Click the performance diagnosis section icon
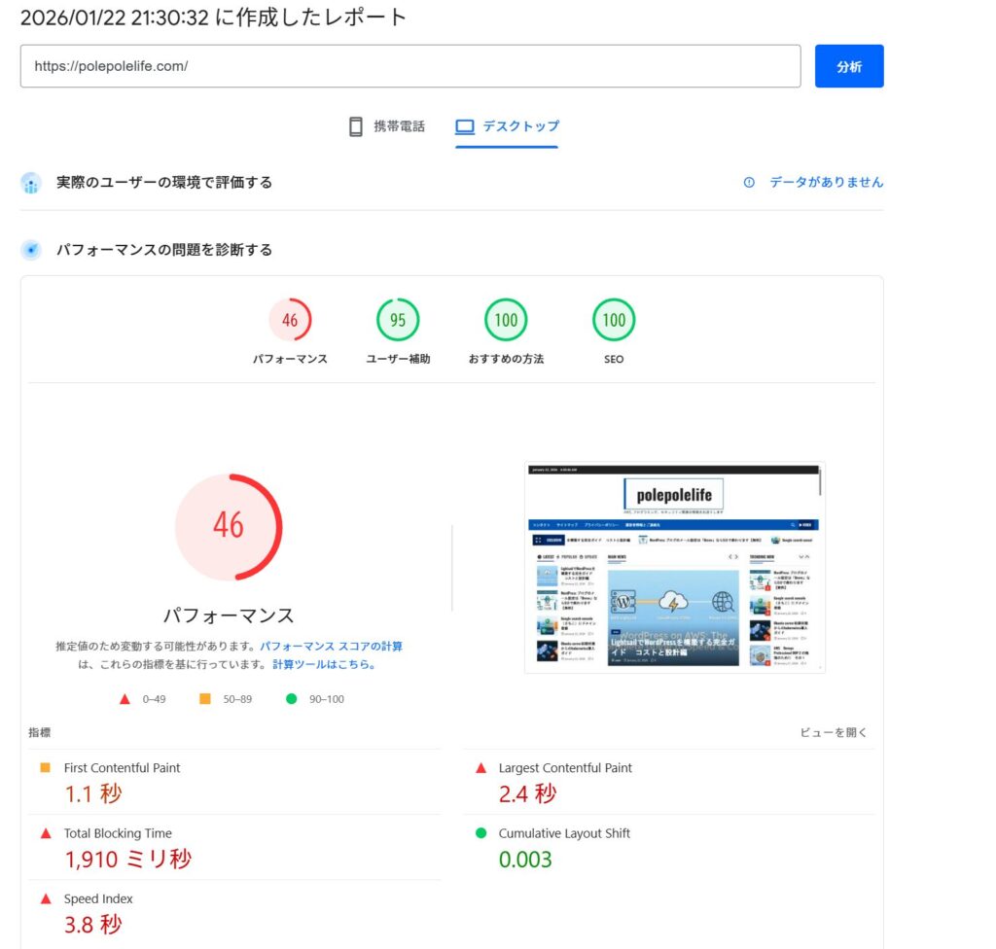Image resolution: width=996 pixels, height=949 pixels. click(x=30, y=250)
